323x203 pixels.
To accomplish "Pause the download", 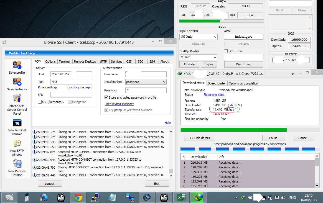I will click(x=273, y=138).
